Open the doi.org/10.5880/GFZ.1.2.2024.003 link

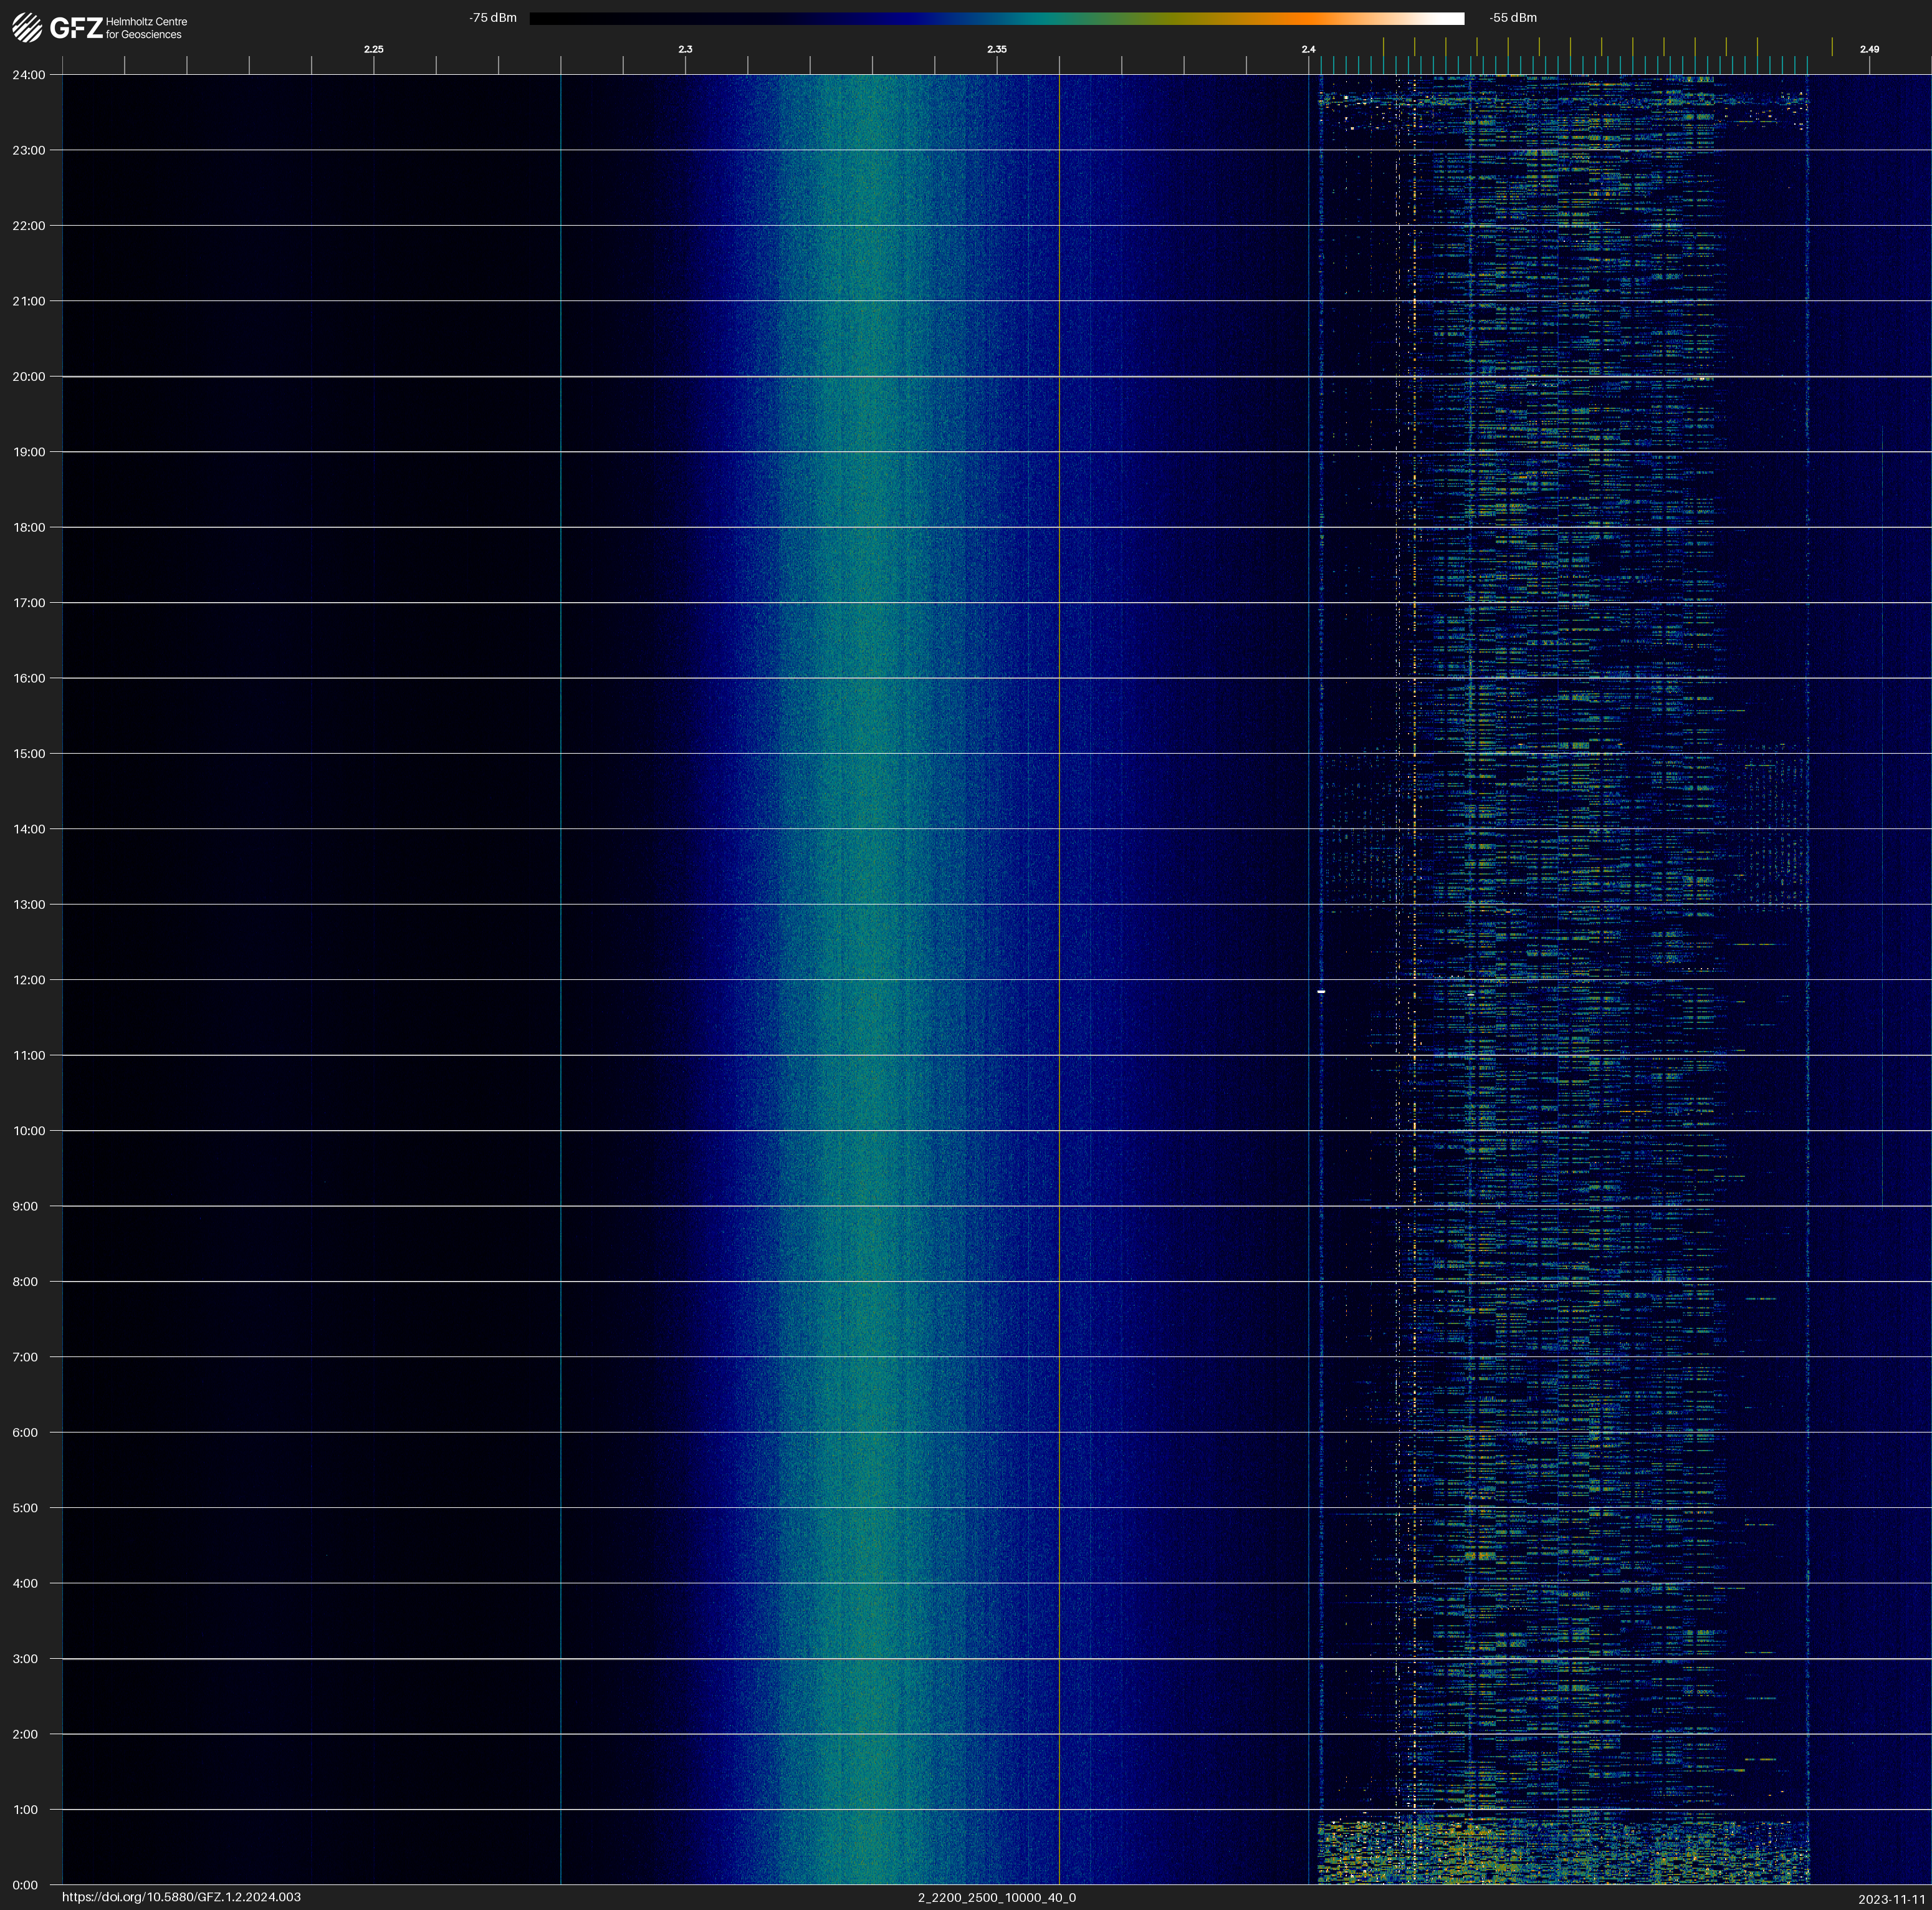point(181,1897)
